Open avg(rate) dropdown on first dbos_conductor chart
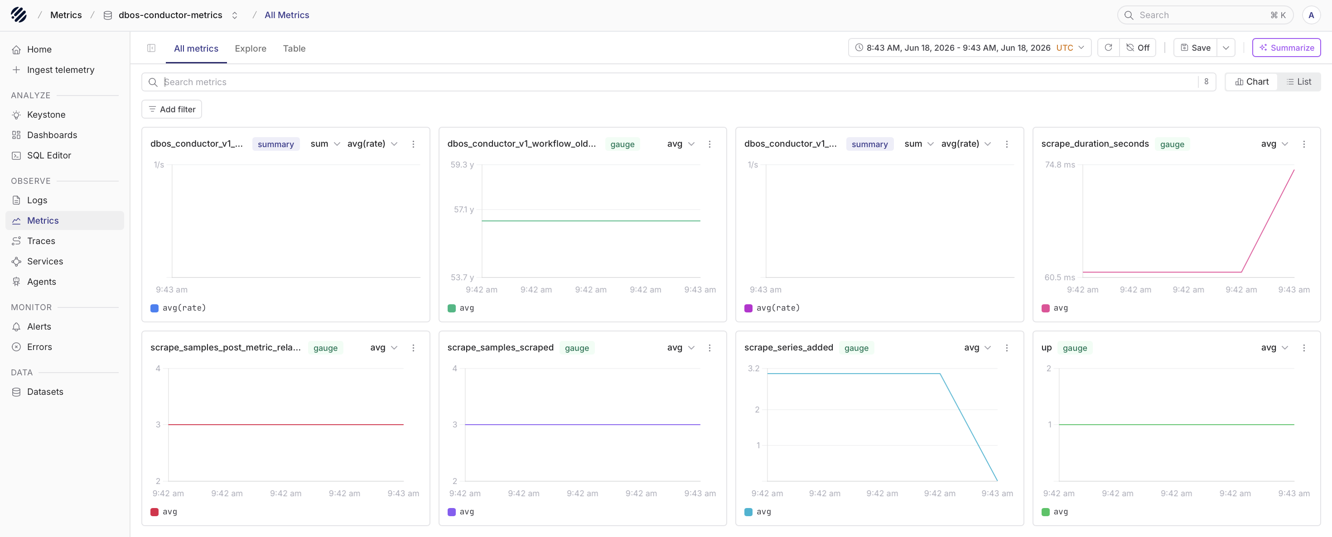The width and height of the screenshot is (1332, 537). [372, 144]
